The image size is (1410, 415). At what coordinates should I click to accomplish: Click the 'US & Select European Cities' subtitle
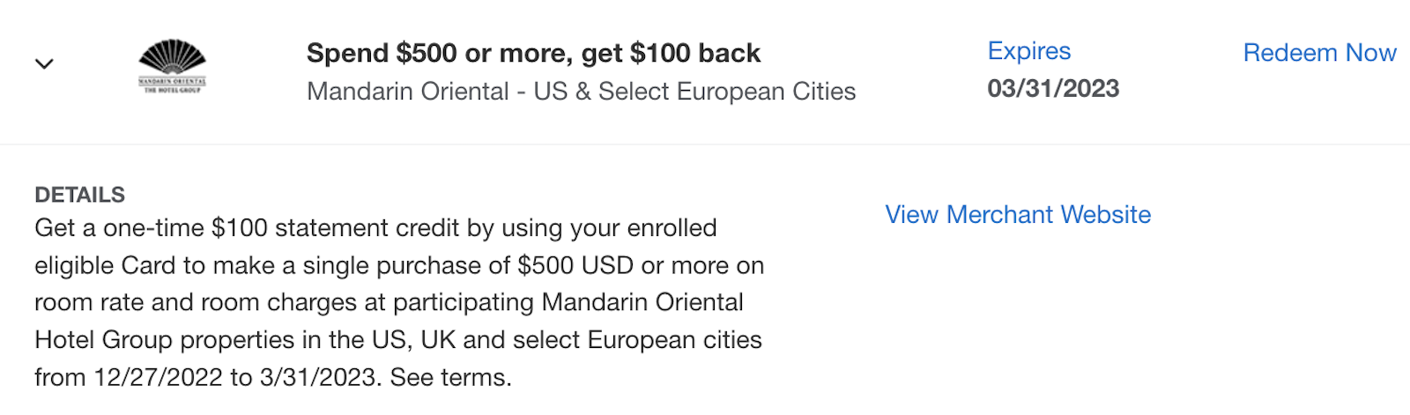[x=694, y=92]
